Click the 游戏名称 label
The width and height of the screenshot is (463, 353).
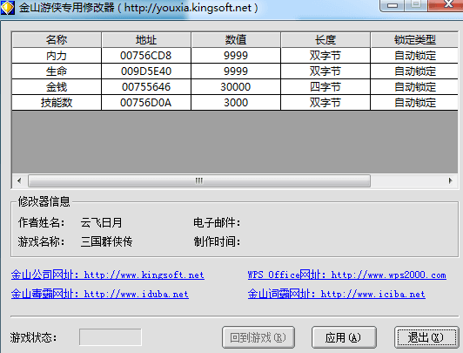(x=42, y=241)
